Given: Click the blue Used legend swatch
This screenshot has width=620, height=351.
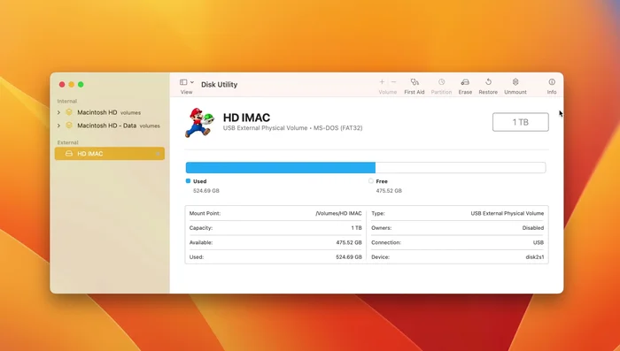Looking at the screenshot, I should coord(188,181).
